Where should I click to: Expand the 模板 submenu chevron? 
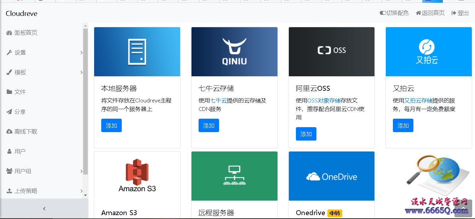(x=81, y=72)
